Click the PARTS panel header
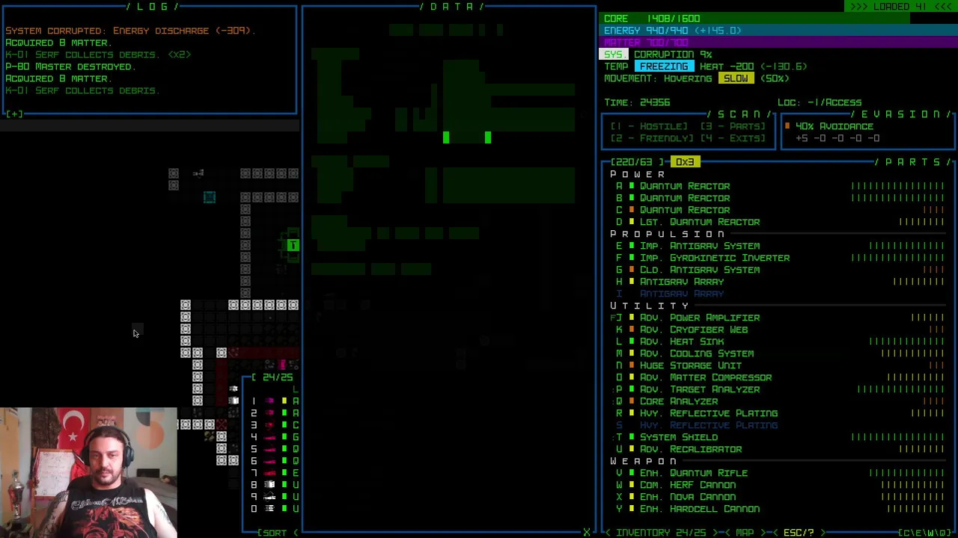This screenshot has width=958, height=538. pos(912,162)
